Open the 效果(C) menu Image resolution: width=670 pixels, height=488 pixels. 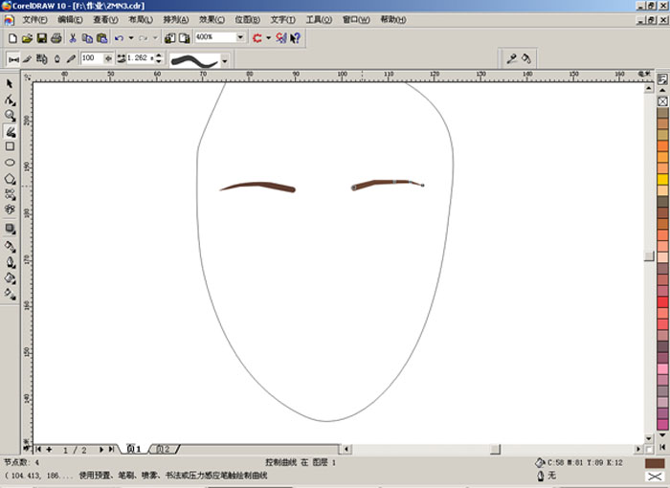(x=213, y=19)
